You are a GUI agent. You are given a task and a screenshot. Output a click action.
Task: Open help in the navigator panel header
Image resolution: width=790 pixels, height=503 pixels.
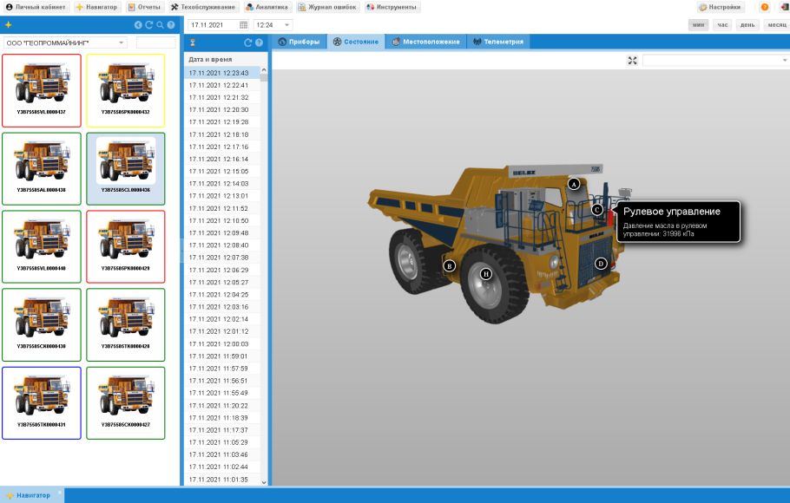(x=171, y=24)
